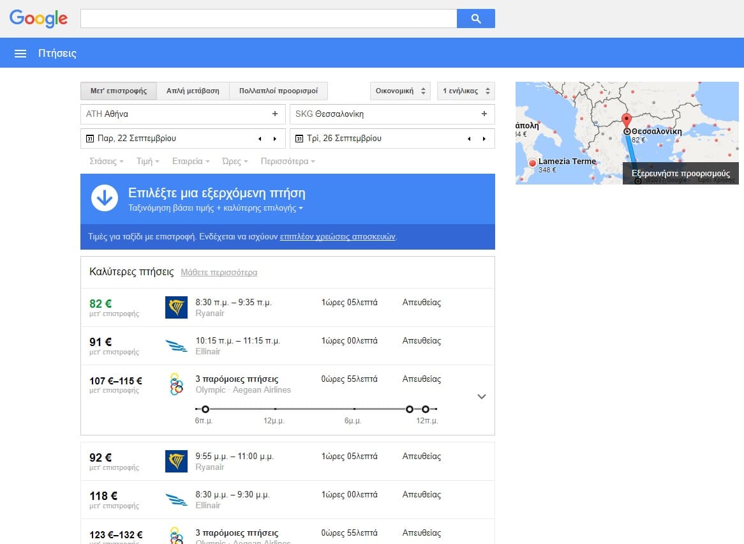Click the Παρ, 22 Σεπτεμβρίου departure date

click(137, 138)
